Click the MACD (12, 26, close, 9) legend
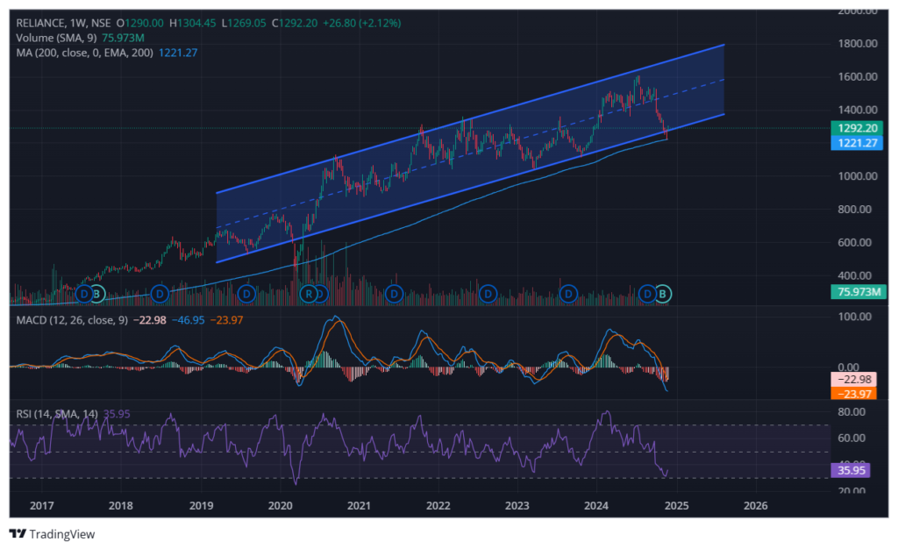The image size is (898, 549). [x=73, y=320]
